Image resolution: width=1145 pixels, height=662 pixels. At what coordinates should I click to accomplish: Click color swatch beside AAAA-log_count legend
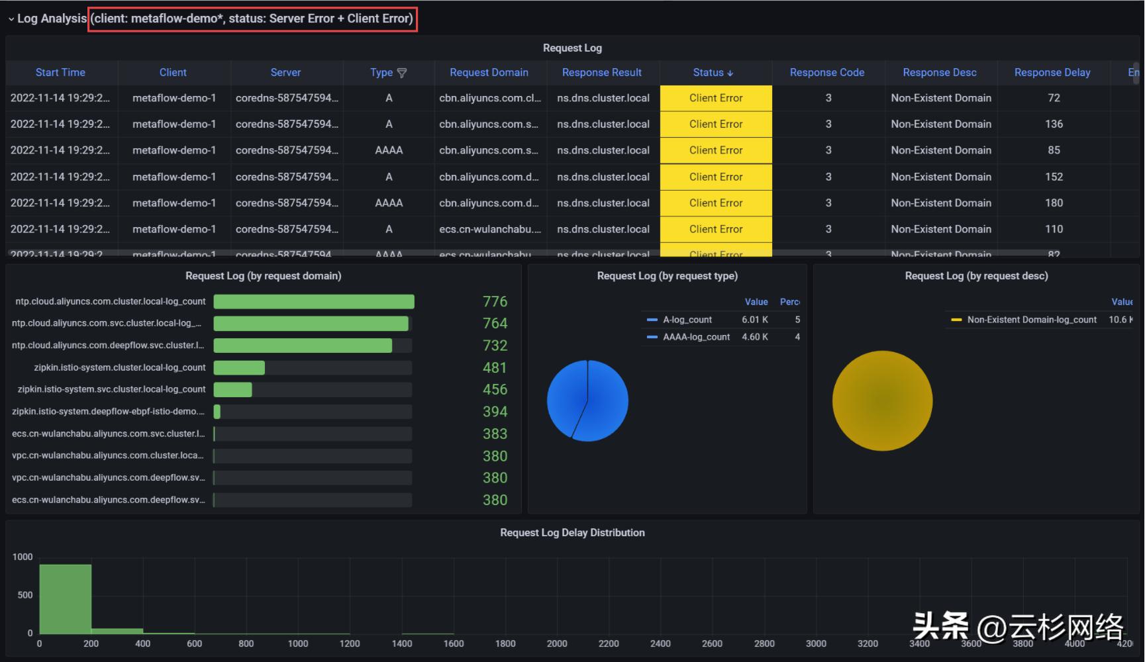652,337
